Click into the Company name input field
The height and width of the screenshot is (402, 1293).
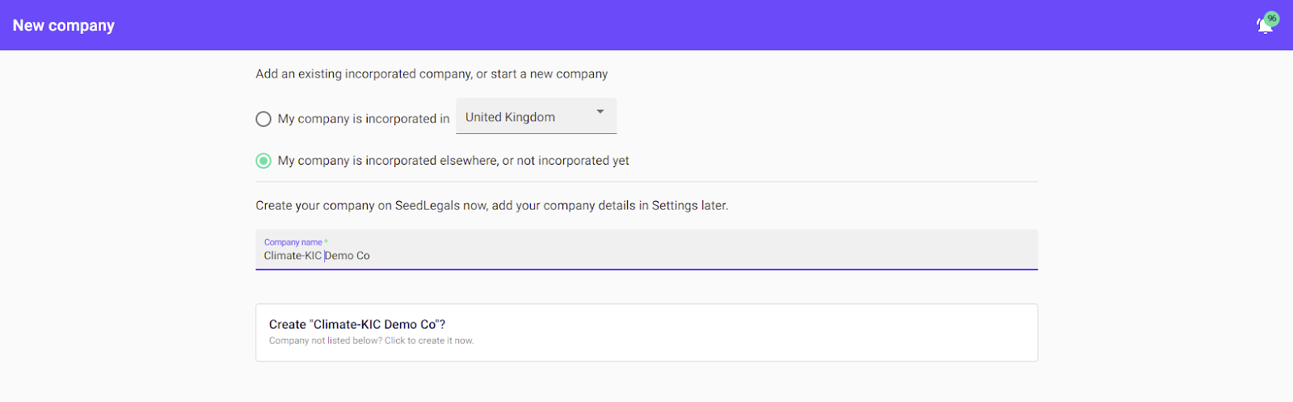tap(646, 255)
